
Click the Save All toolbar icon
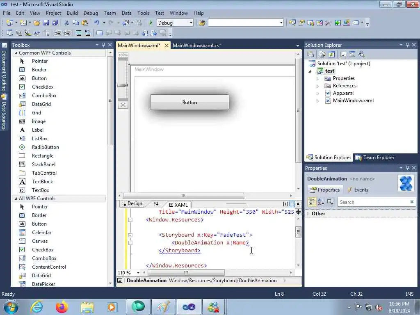coord(55,23)
